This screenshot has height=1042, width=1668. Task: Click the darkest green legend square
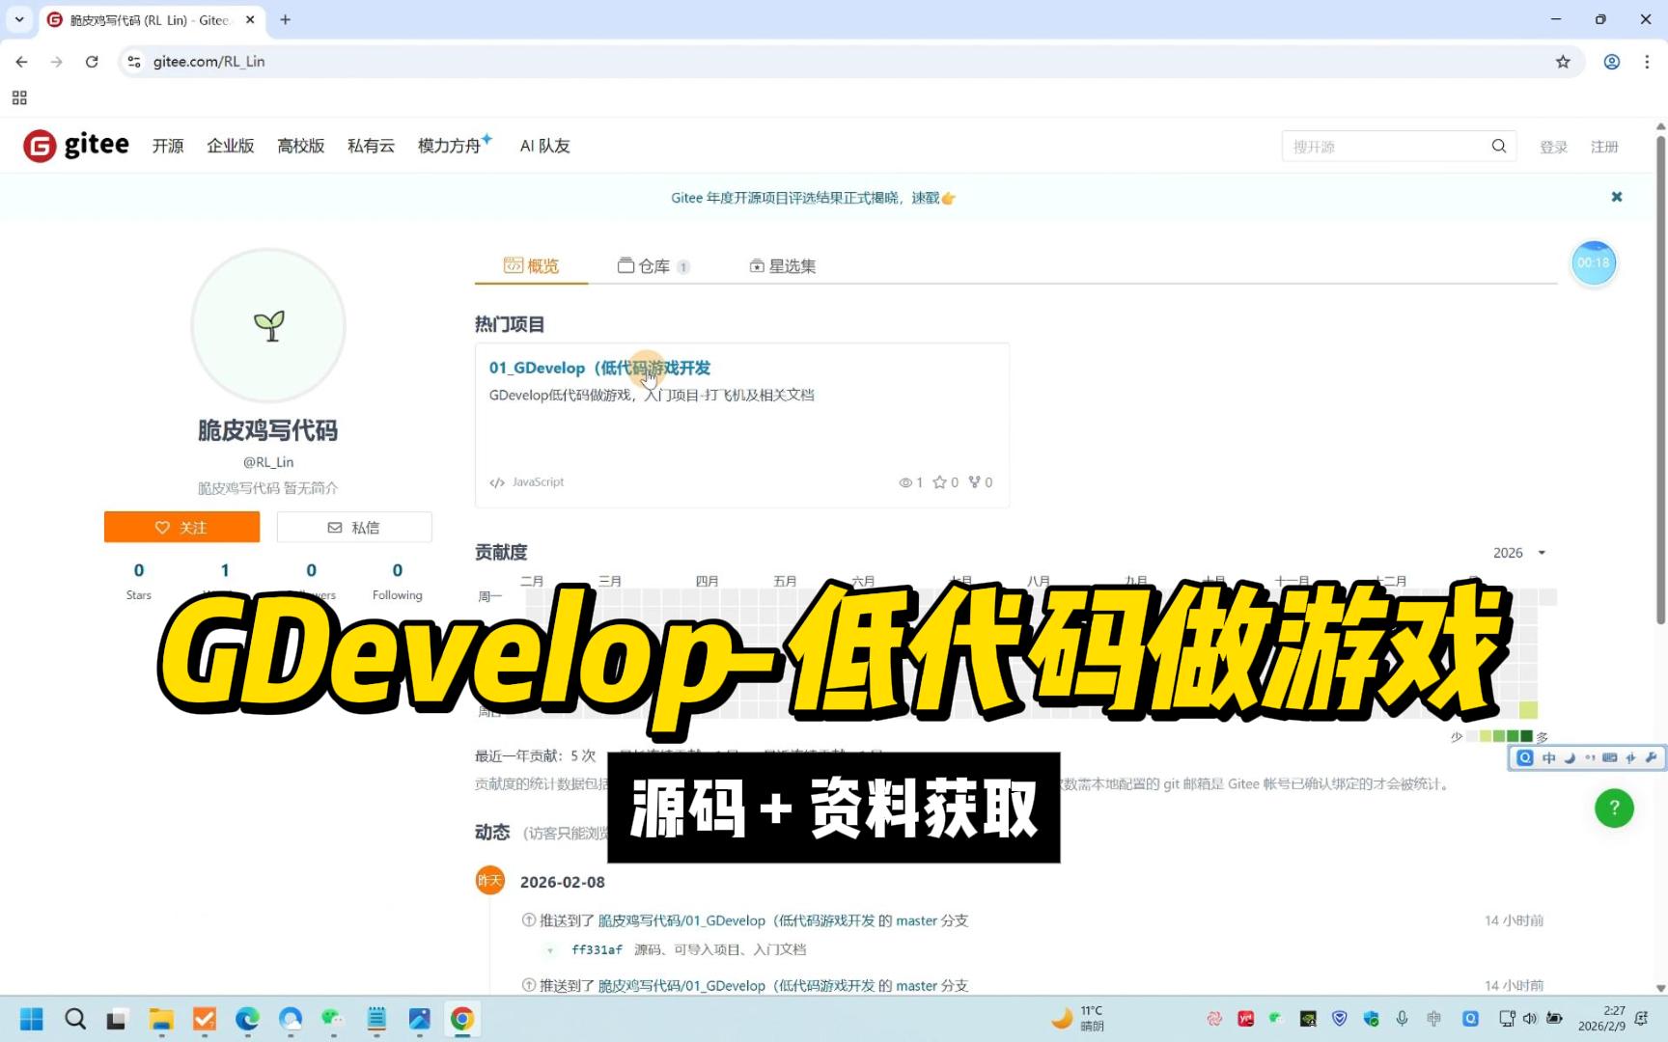pos(1527,736)
